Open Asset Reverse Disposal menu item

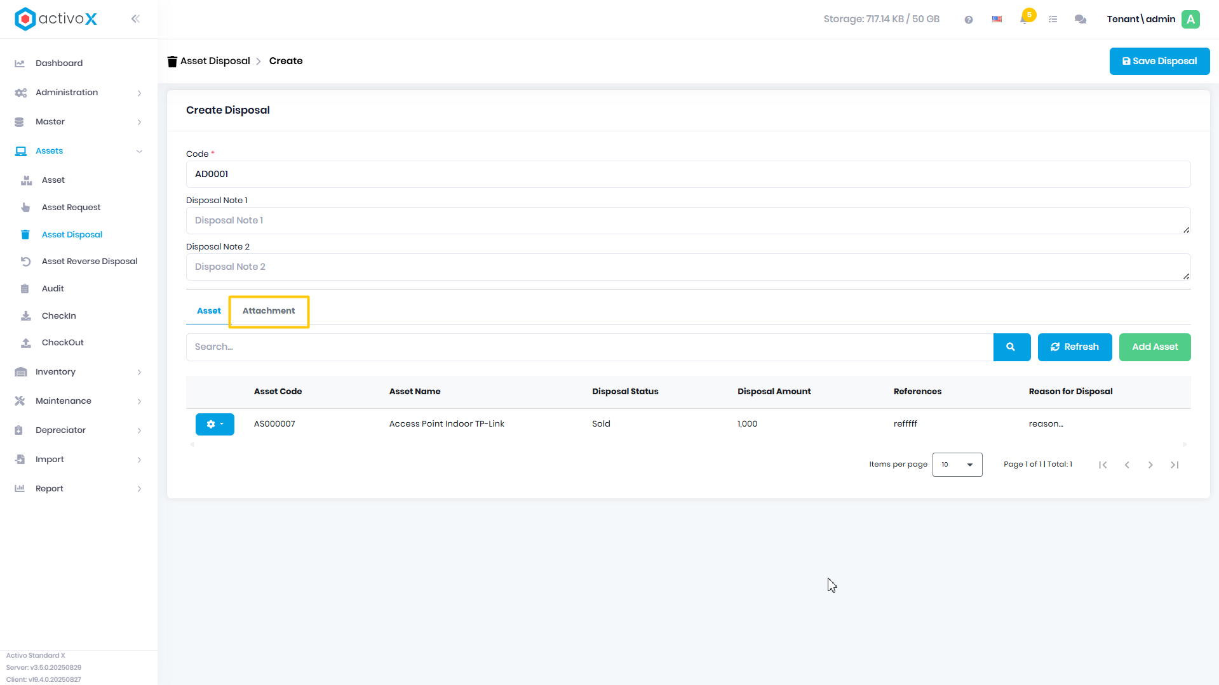[x=90, y=262]
